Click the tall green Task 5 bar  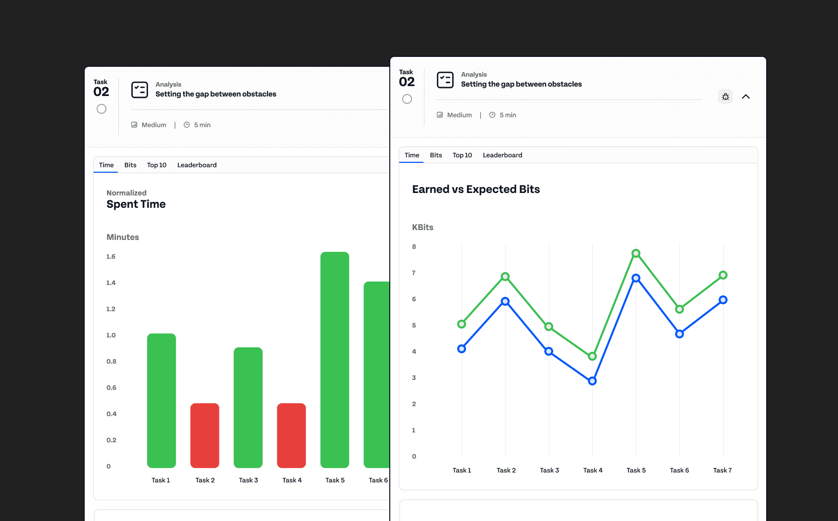tap(335, 360)
